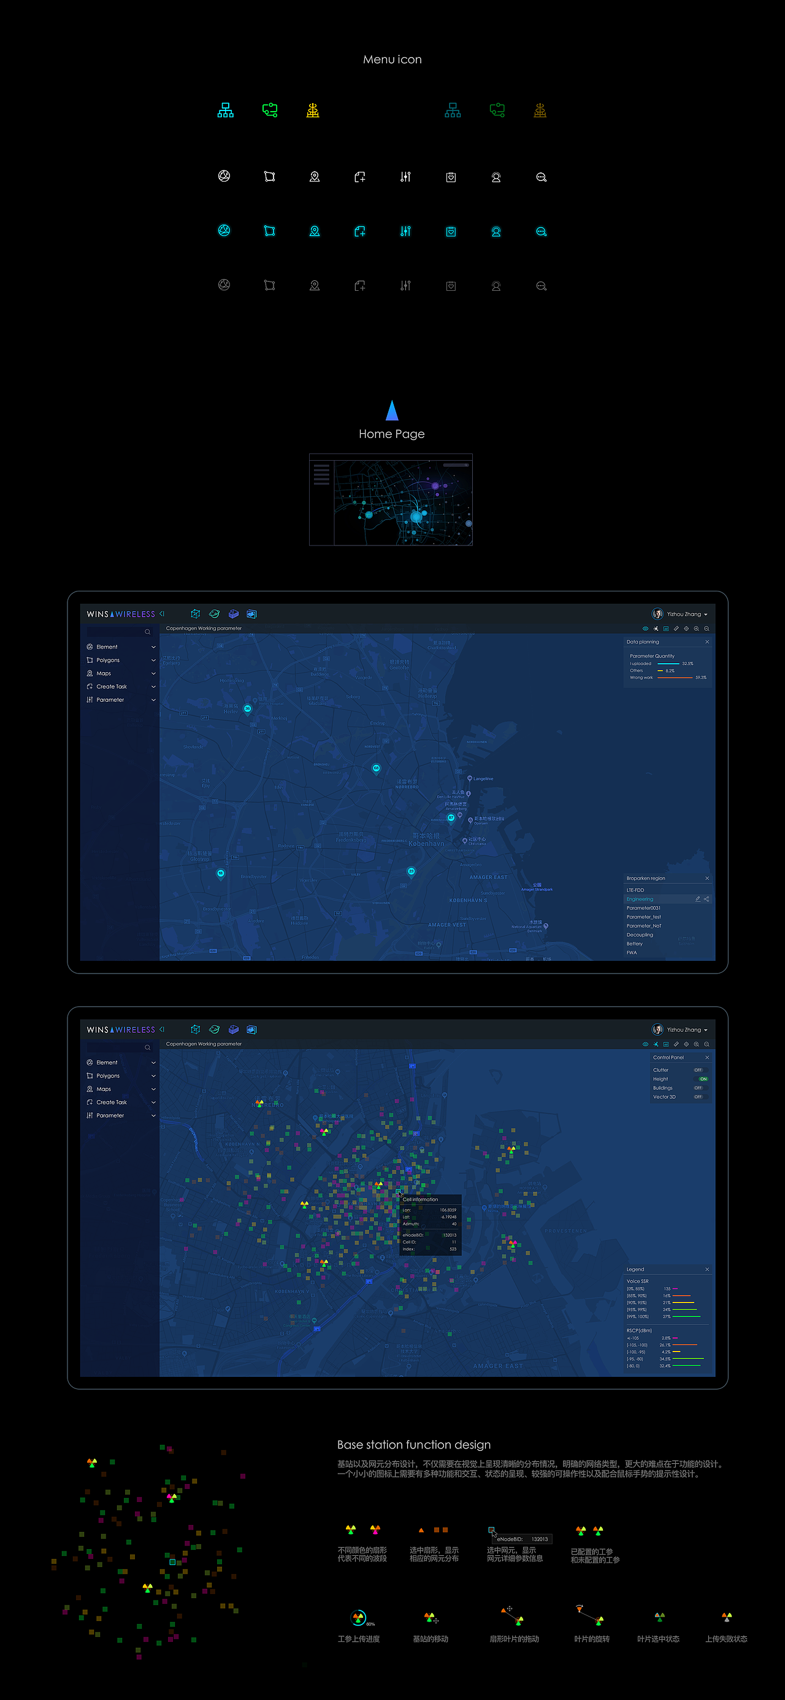Image resolution: width=785 pixels, height=1700 pixels.
Task: Select Maps menu item in Control Panel screen sidebar
Action: tap(104, 1089)
